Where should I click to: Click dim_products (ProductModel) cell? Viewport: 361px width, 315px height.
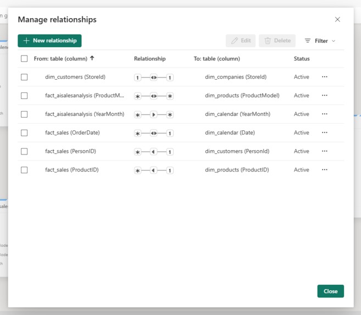pyautogui.click(x=242, y=96)
